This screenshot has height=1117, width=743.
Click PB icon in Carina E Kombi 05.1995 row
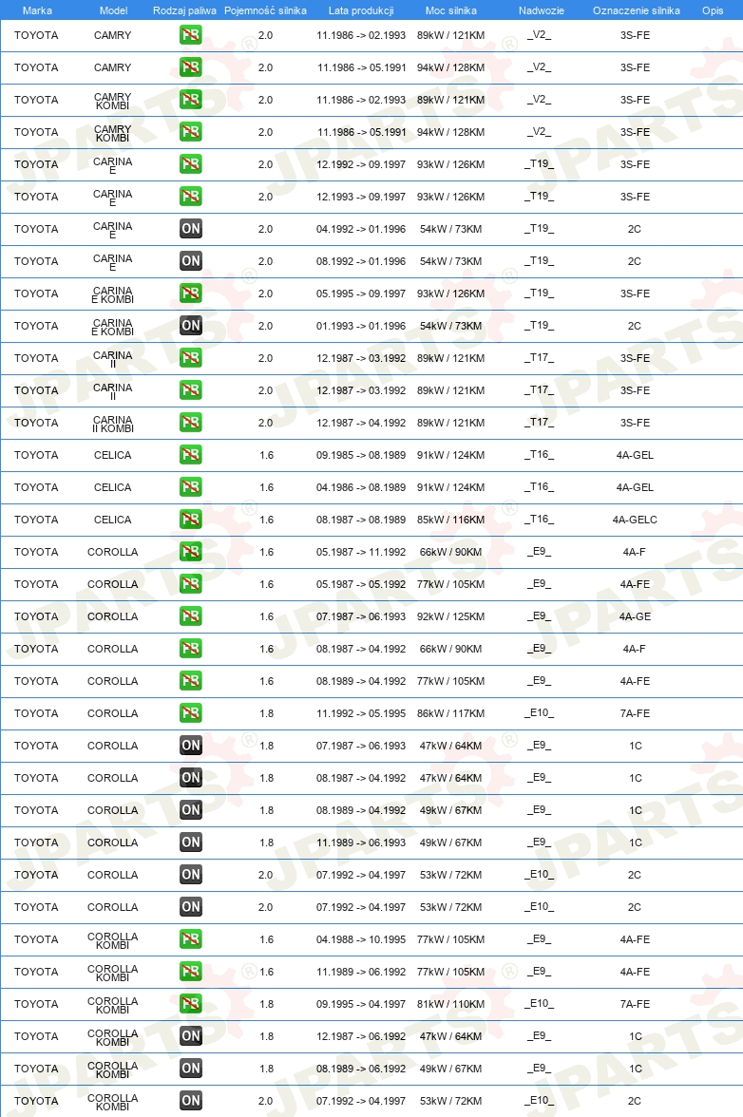click(190, 293)
